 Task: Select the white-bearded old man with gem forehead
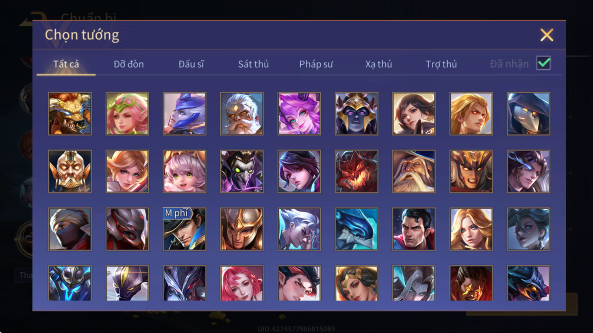click(242, 114)
